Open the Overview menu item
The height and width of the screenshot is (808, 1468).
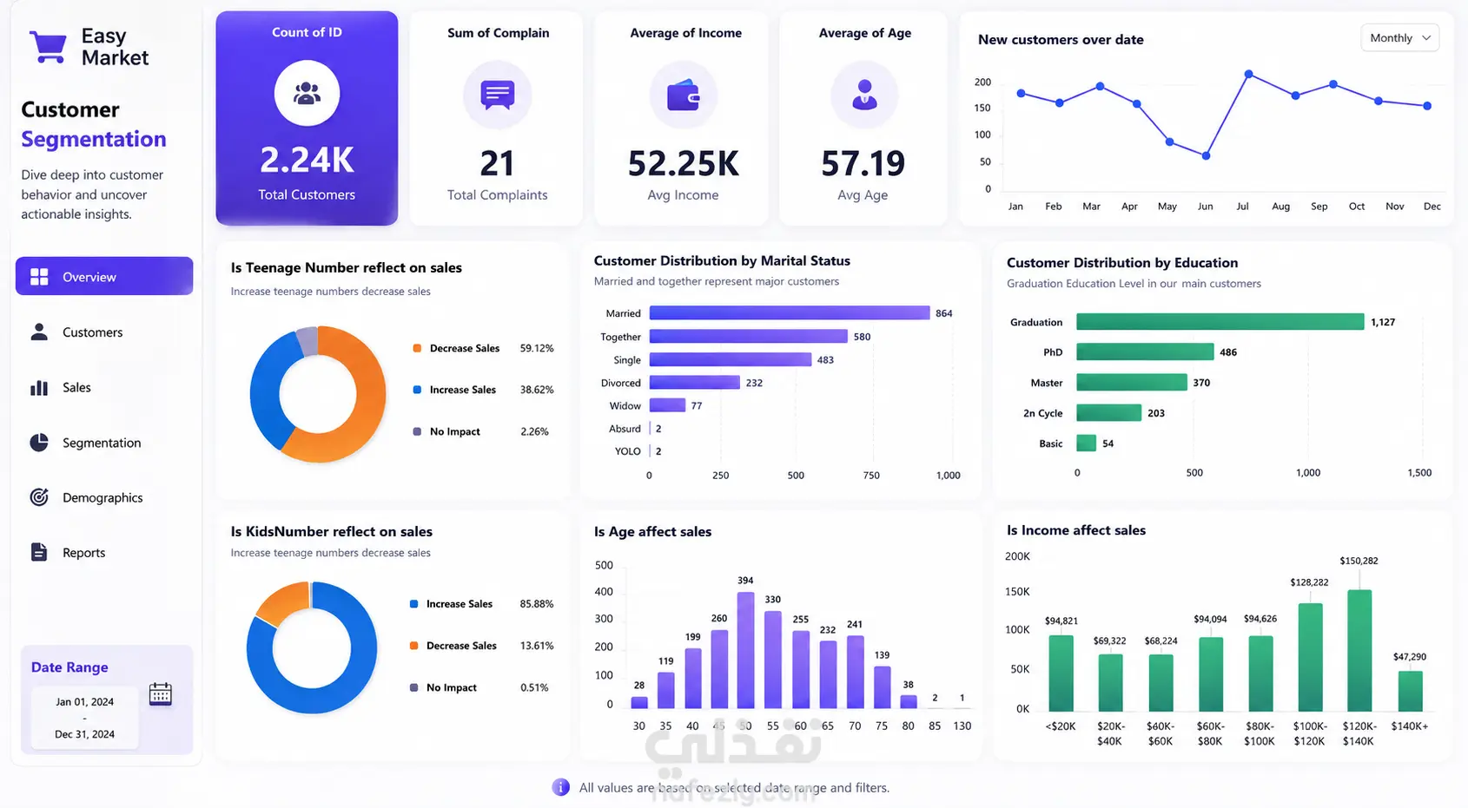tap(104, 276)
